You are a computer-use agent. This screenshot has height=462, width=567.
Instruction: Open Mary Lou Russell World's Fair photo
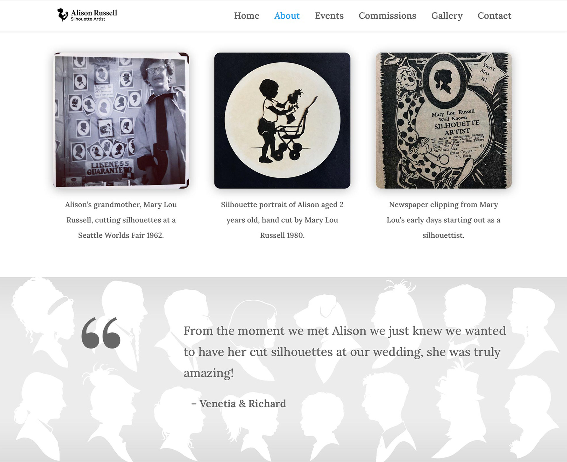[121, 120]
